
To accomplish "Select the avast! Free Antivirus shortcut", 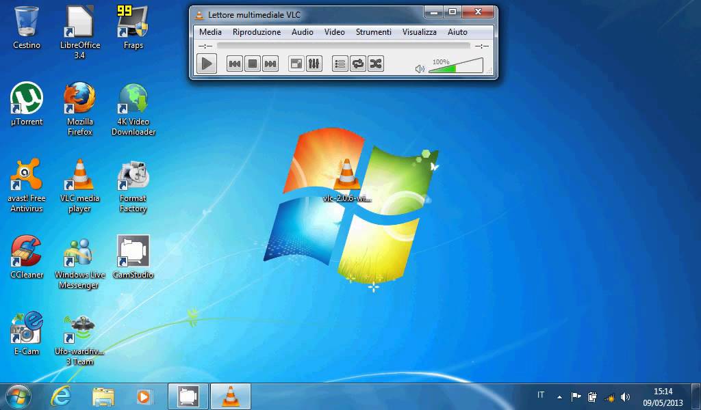I will [27, 185].
